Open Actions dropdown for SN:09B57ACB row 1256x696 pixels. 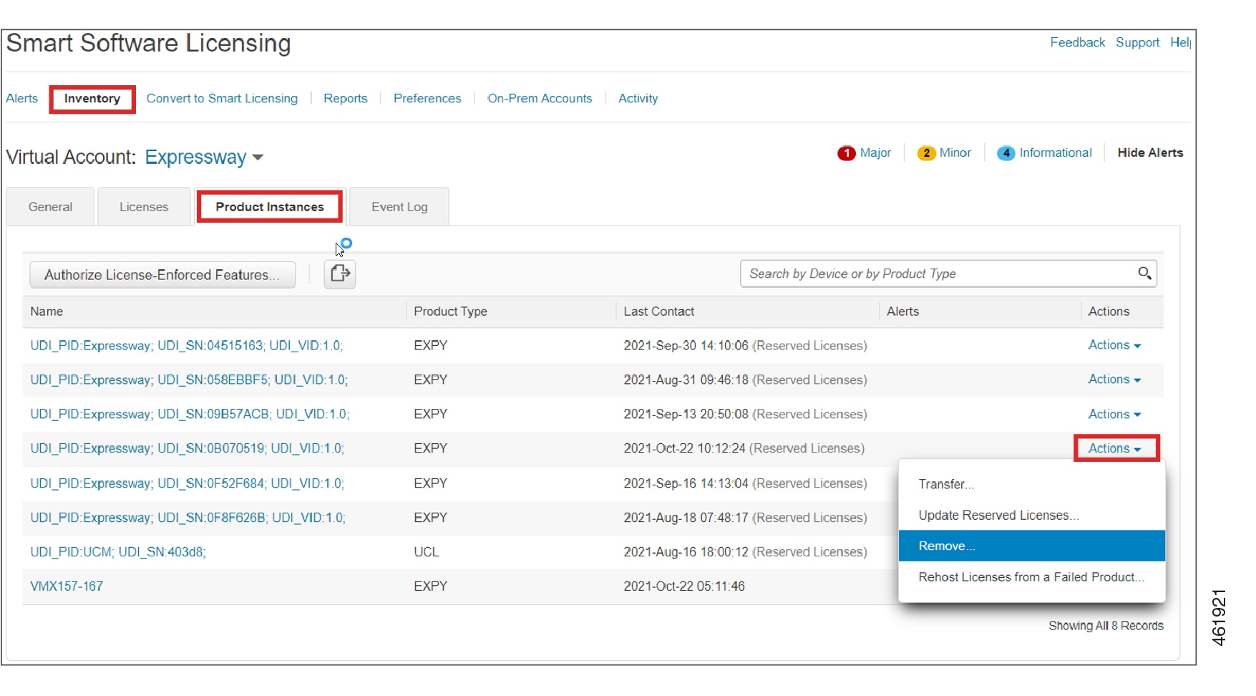[x=1114, y=415]
